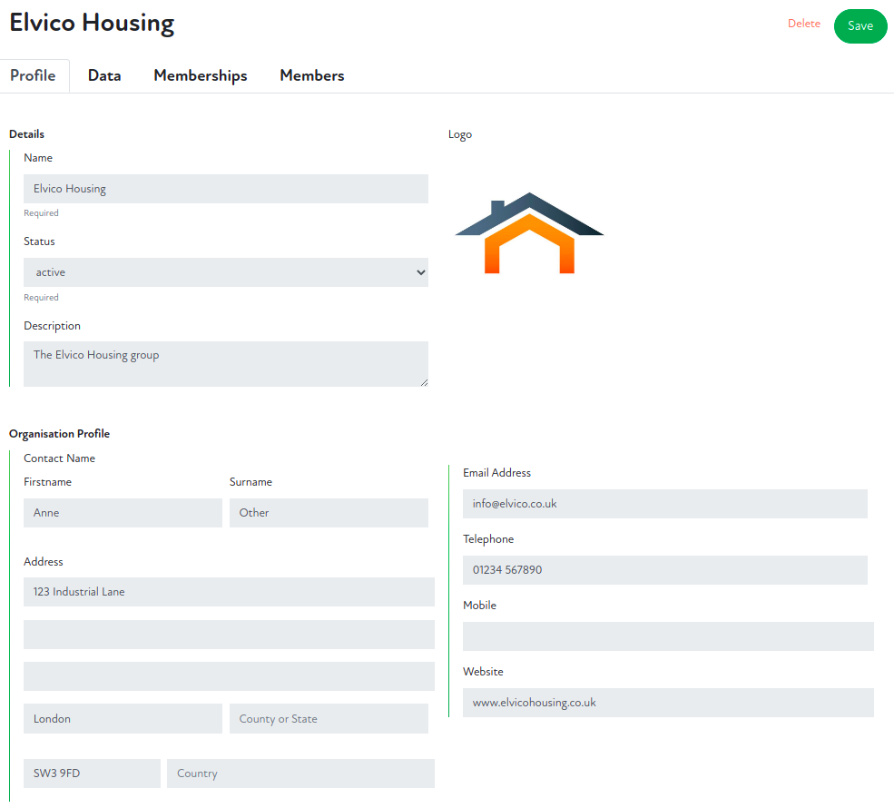Click the London city field
This screenshot has height=808, width=894.
[x=123, y=719]
